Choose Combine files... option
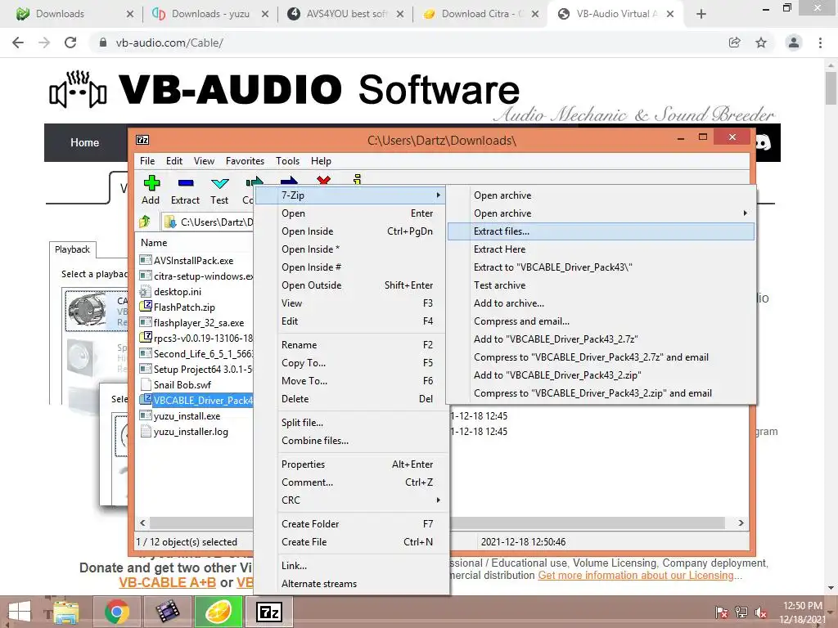Image resolution: width=838 pixels, height=628 pixels. (x=350, y=441)
